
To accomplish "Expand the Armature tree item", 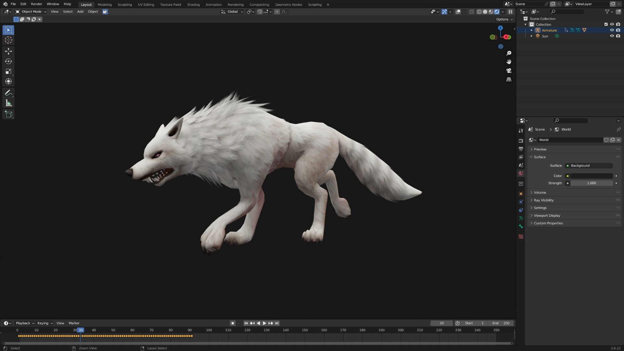I will click(532, 30).
